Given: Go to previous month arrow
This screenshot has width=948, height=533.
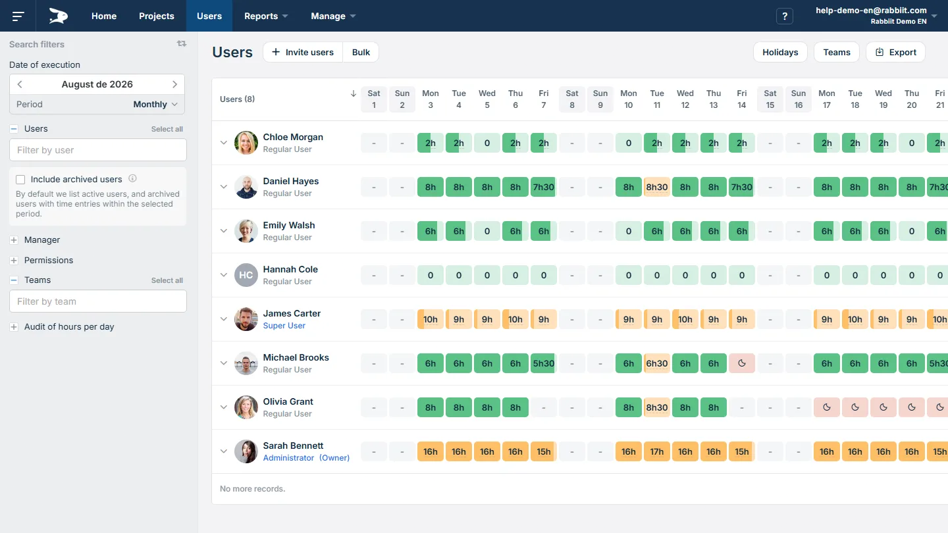Looking at the screenshot, I should pos(20,84).
